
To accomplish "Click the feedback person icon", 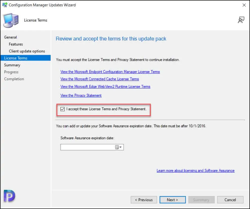I will coord(241,20).
